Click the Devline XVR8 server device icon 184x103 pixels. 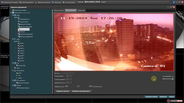tap(13, 13)
